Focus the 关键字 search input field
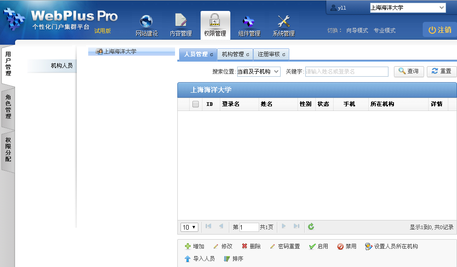Viewport: 457px width, 267px height. pos(346,72)
